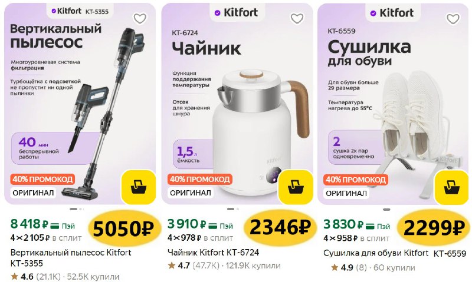
Task: Add Чайник KT-6724 to cart with basket icon
Action: pos(296,187)
